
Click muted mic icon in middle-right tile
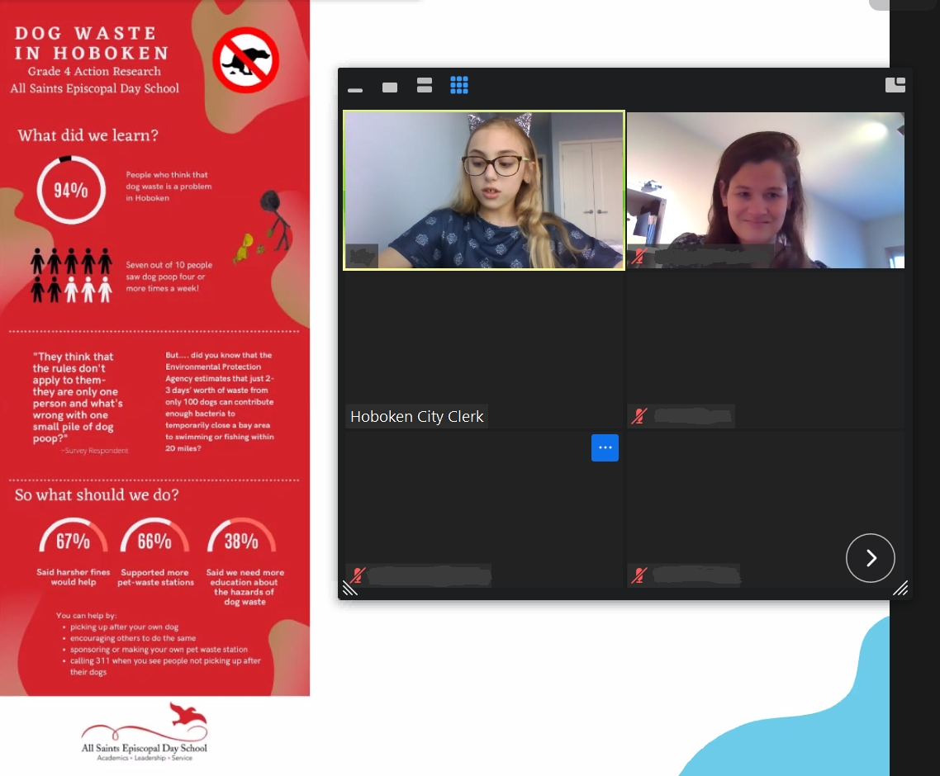(638, 416)
